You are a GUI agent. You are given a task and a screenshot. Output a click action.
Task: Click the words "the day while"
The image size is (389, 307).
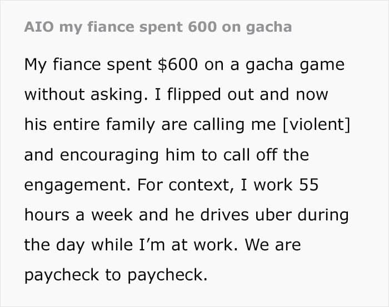[x=78, y=245]
